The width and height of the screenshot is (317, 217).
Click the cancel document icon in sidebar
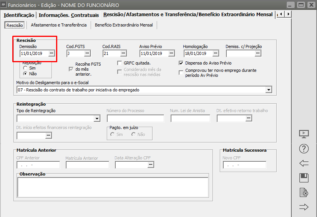[304, 192]
